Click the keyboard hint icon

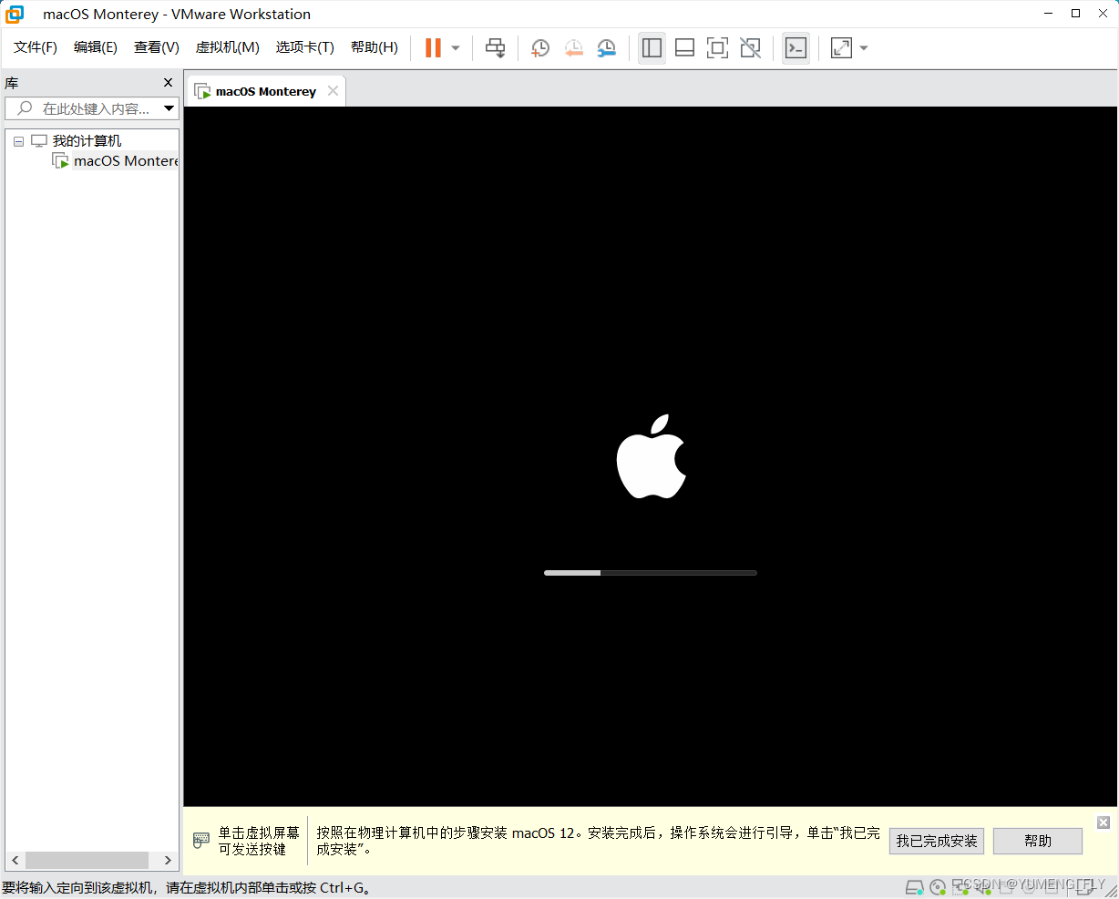pyautogui.click(x=201, y=840)
